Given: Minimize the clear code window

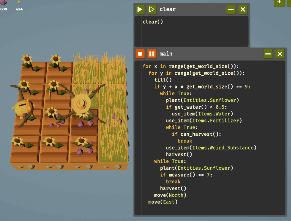Looking at the screenshot, I should 231,9.
